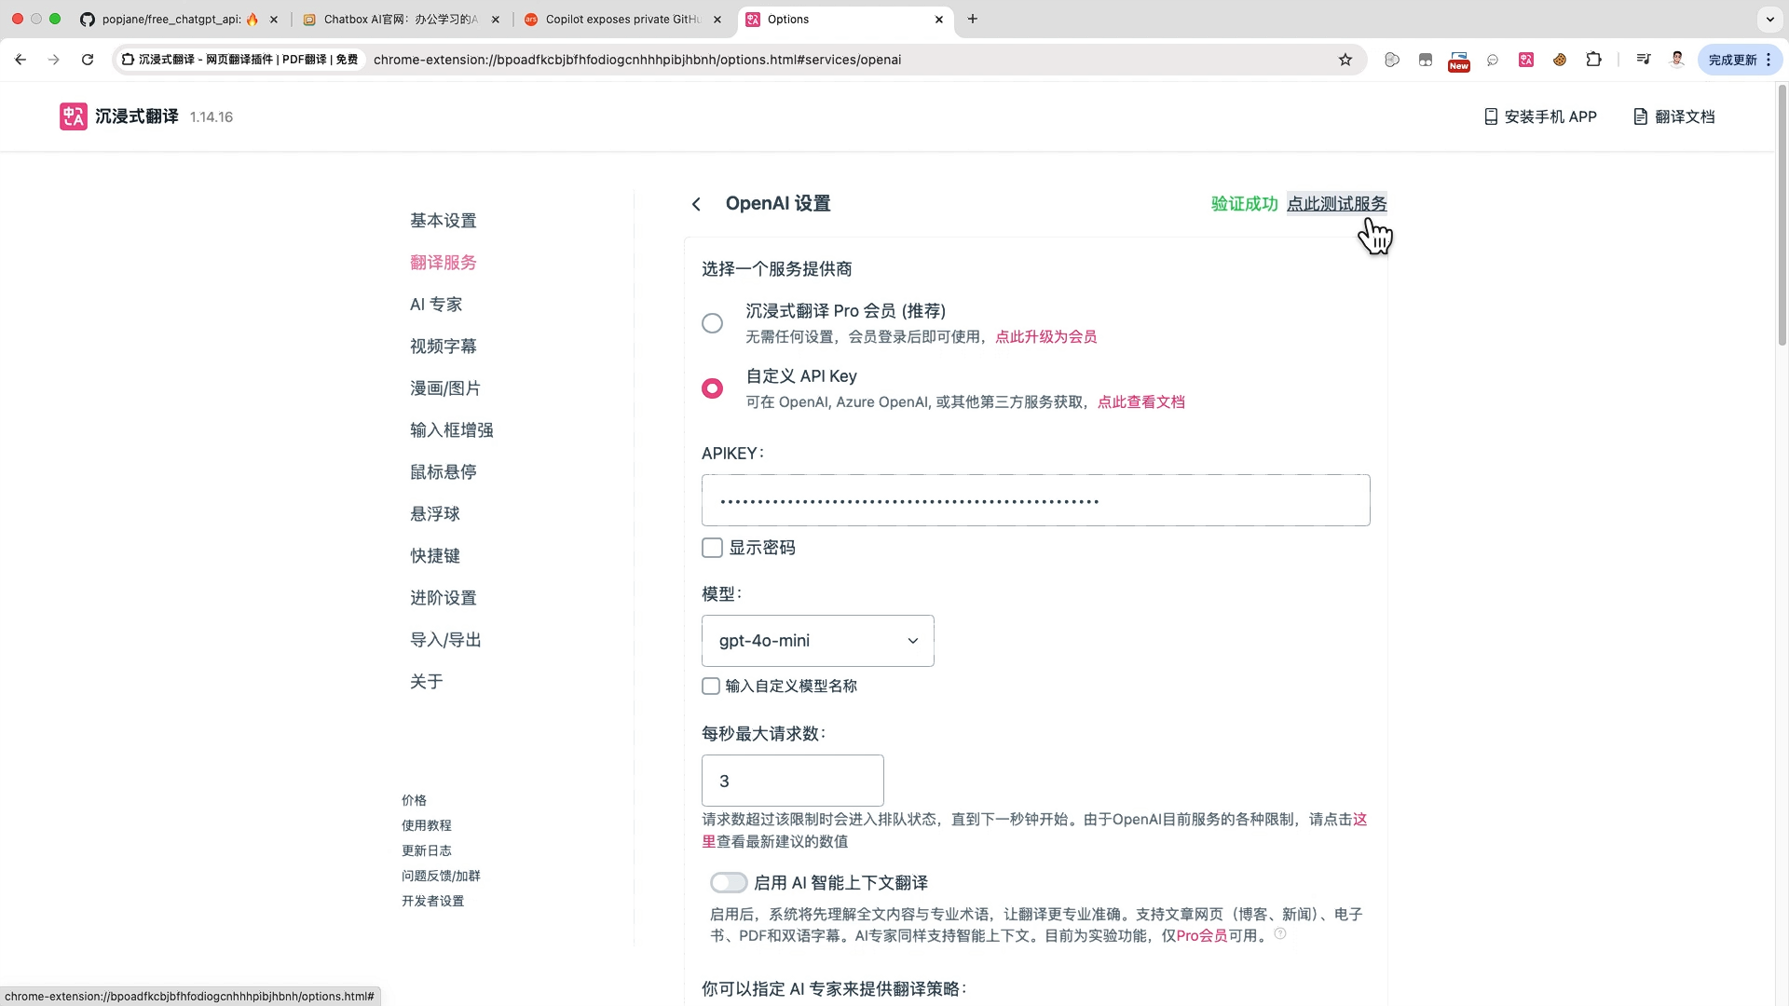Viewport: 1789px width, 1006px height.
Task: Open 进阶设置 in sidebar
Action: [444, 598]
